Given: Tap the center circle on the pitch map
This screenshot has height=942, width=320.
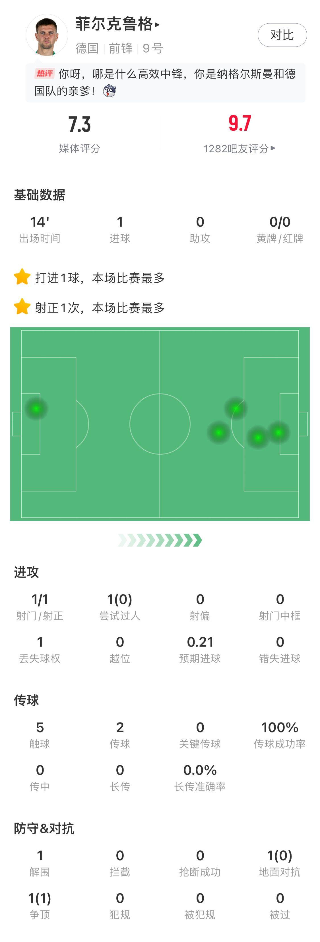Looking at the screenshot, I should 160,424.
